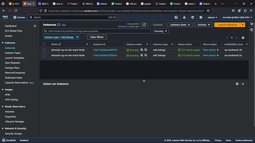Open Instance Types in sidebar
Screen dimensions: 255x143
(x=13, y=53)
